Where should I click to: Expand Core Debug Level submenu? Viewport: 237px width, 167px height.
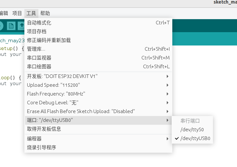click(98, 103)
